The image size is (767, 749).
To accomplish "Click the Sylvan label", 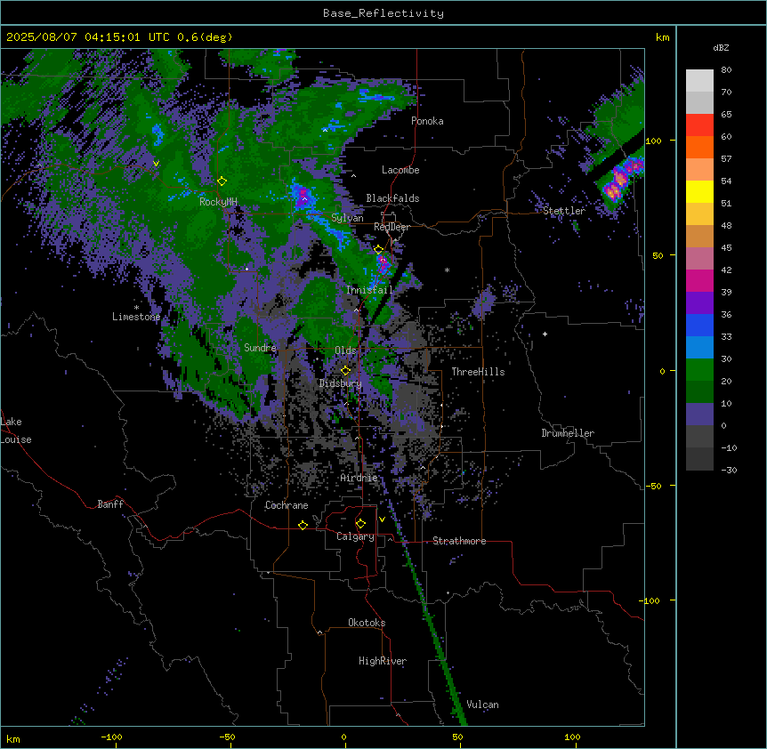I will [347, 218].
